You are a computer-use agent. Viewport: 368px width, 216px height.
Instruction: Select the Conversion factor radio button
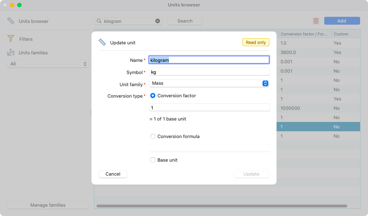coord(153,95)
